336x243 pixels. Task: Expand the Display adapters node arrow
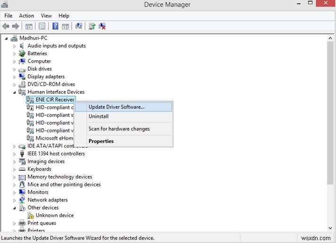[14, 77]
